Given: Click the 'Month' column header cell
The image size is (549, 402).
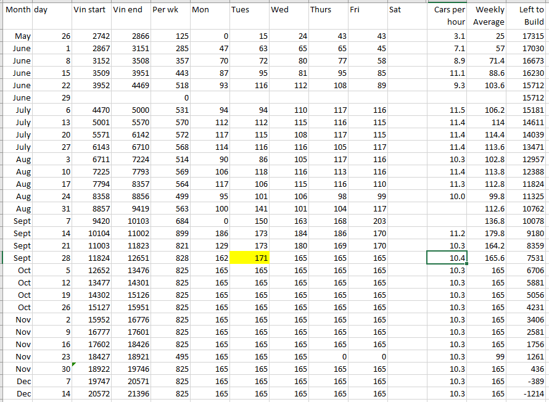Looking at the screenshot, I should (x=17, y=10).
